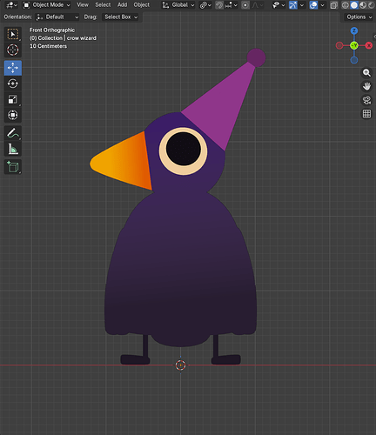Screen dimensions: 376x435
Task: Toggle proportional editing button
Action: [x=245, y=5]
